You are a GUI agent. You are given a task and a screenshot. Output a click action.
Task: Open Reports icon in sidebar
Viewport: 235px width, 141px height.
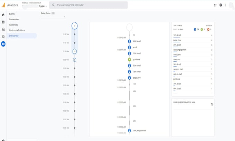pos(3,22)
